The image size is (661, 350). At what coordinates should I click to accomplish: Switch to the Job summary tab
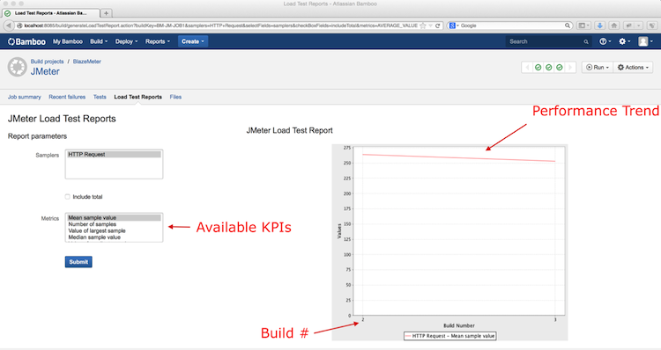click(25, 97)
